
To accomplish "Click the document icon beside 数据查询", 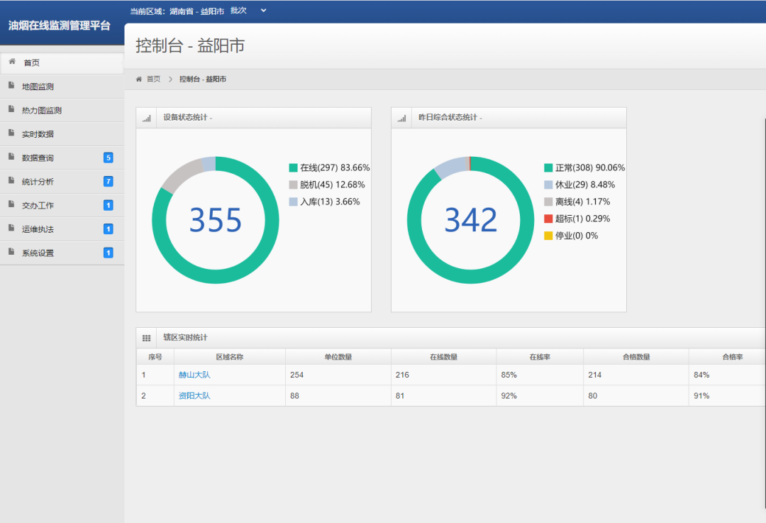I will point(11,157).
